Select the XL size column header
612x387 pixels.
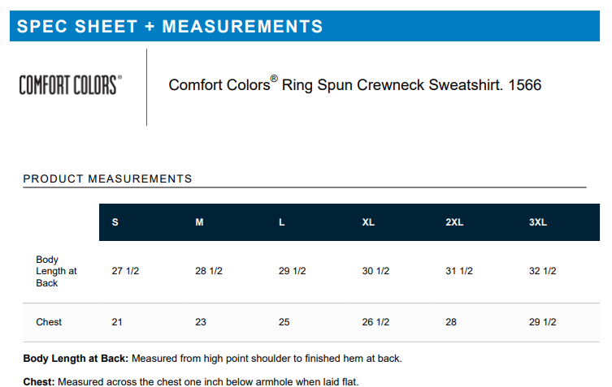tap(368, 223)
